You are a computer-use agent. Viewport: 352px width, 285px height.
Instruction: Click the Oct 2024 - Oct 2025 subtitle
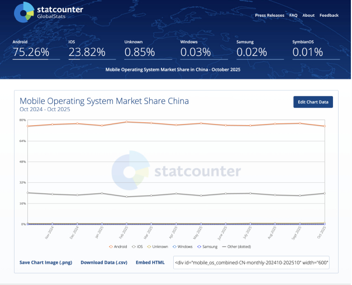(45, 110)
